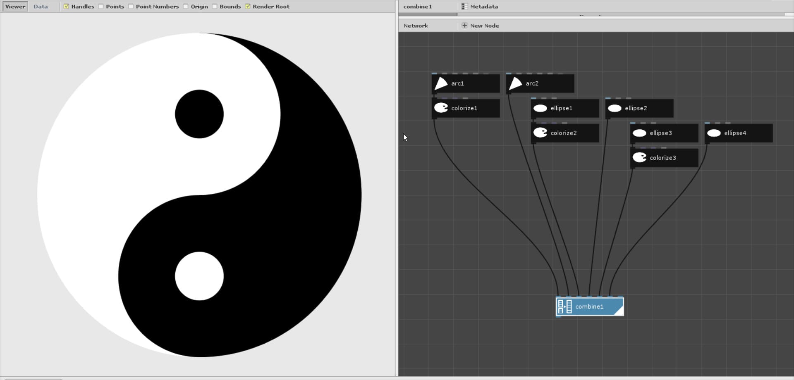794x380 pixels.
Task: Select the colorize icon on the colorize1 node
Action: coord(441,108)
